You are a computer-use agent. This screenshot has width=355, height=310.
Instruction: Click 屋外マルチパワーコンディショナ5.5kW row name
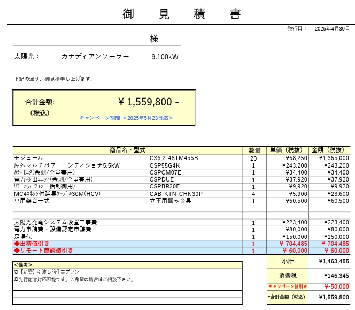pyautogui.click(x=67, y=165)
